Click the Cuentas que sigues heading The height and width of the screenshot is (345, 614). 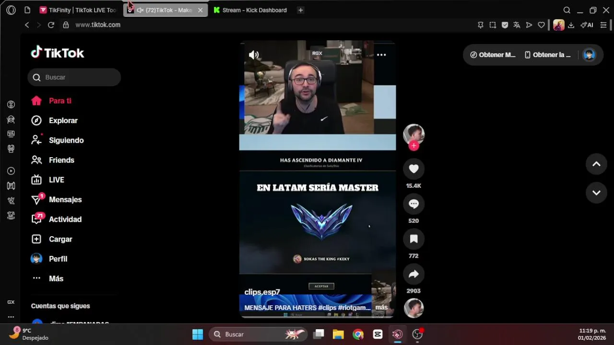(60, 306)
